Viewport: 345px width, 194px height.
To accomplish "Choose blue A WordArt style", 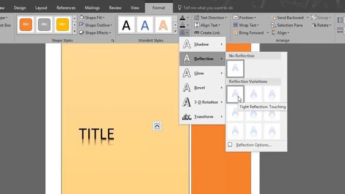I will (144, 25).
